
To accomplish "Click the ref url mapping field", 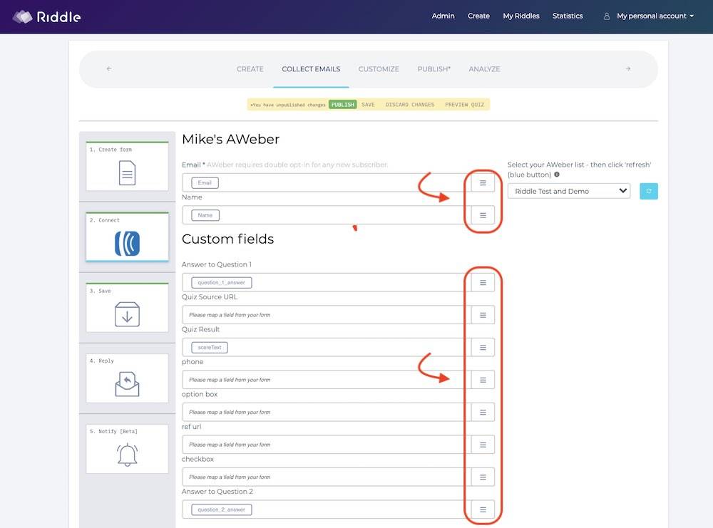I will tap(326, 445).
